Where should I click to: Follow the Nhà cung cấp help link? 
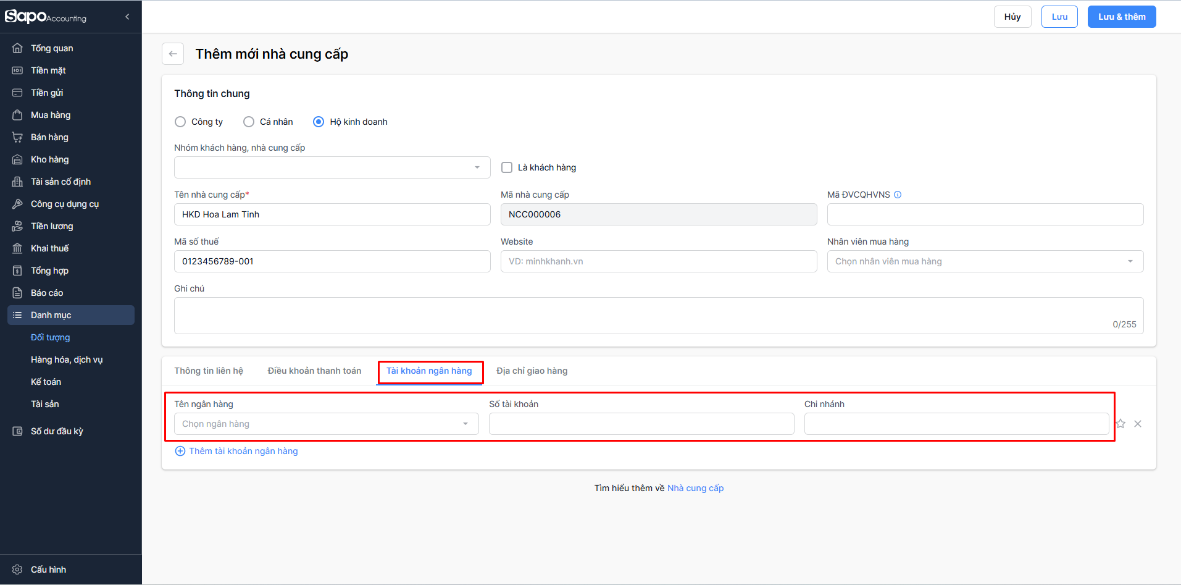click(695, 488)
